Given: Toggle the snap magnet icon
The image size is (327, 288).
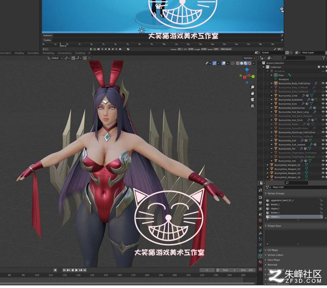Looking at the screenshot, I should click(x=73, y=58).
